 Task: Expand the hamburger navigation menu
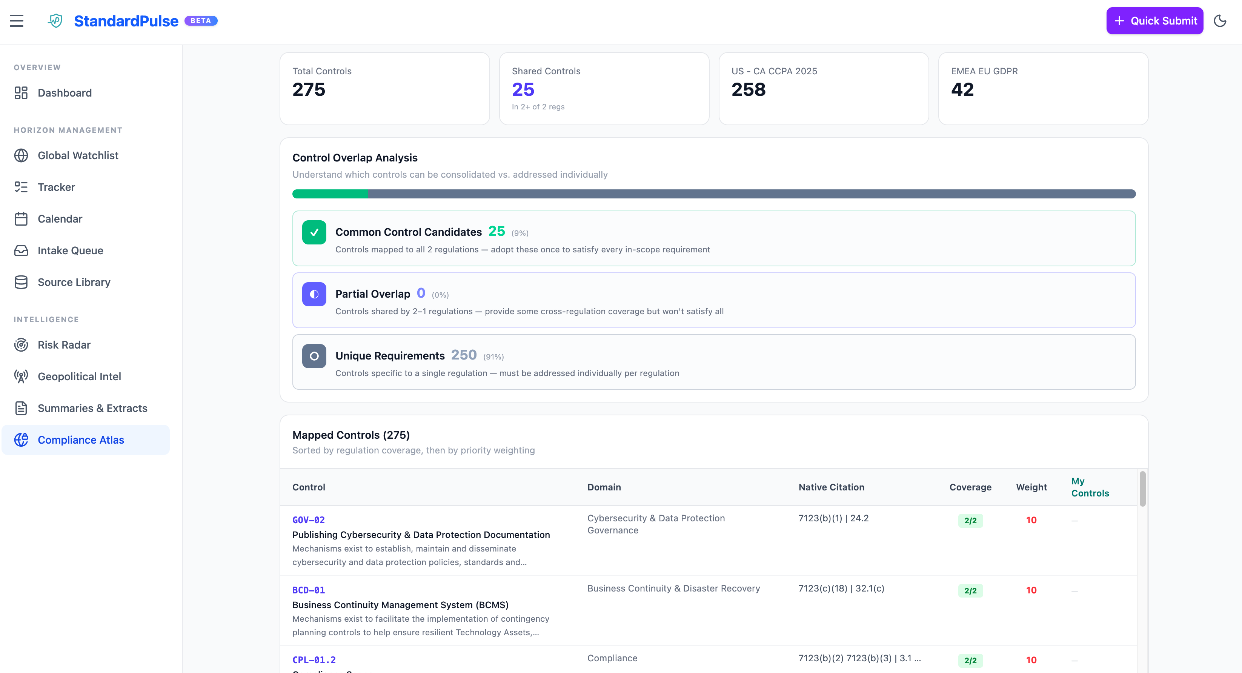[17, 21]
